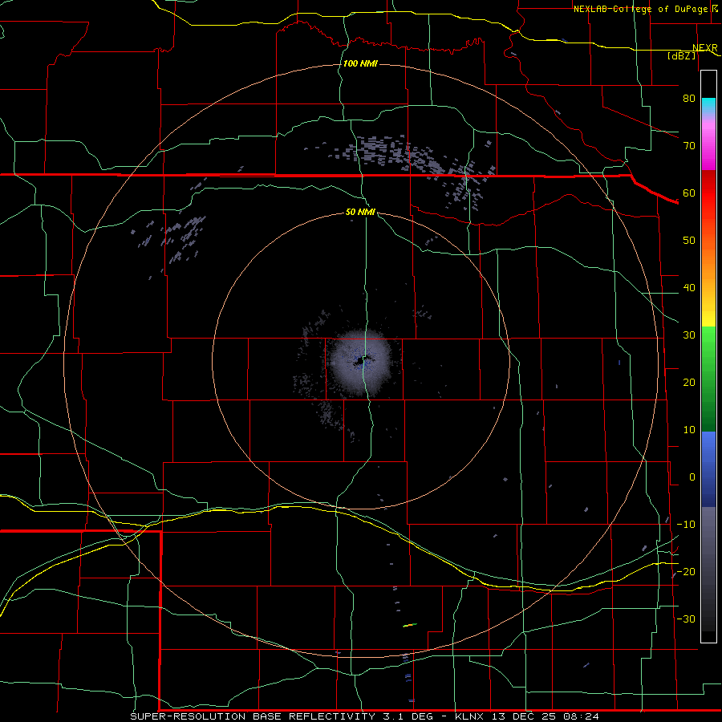Click the 13 DEC 25 08:24 timestamp
The width and height of the screenshot is (722, 722).
(545, 716)
